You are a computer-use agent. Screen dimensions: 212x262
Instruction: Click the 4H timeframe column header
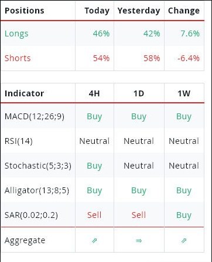coord(94,93)
